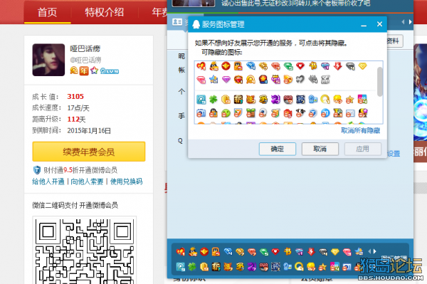The image size is (427, 284).
Task: Open the contact card icon left of dialog
Action: (x=177, y=22)
